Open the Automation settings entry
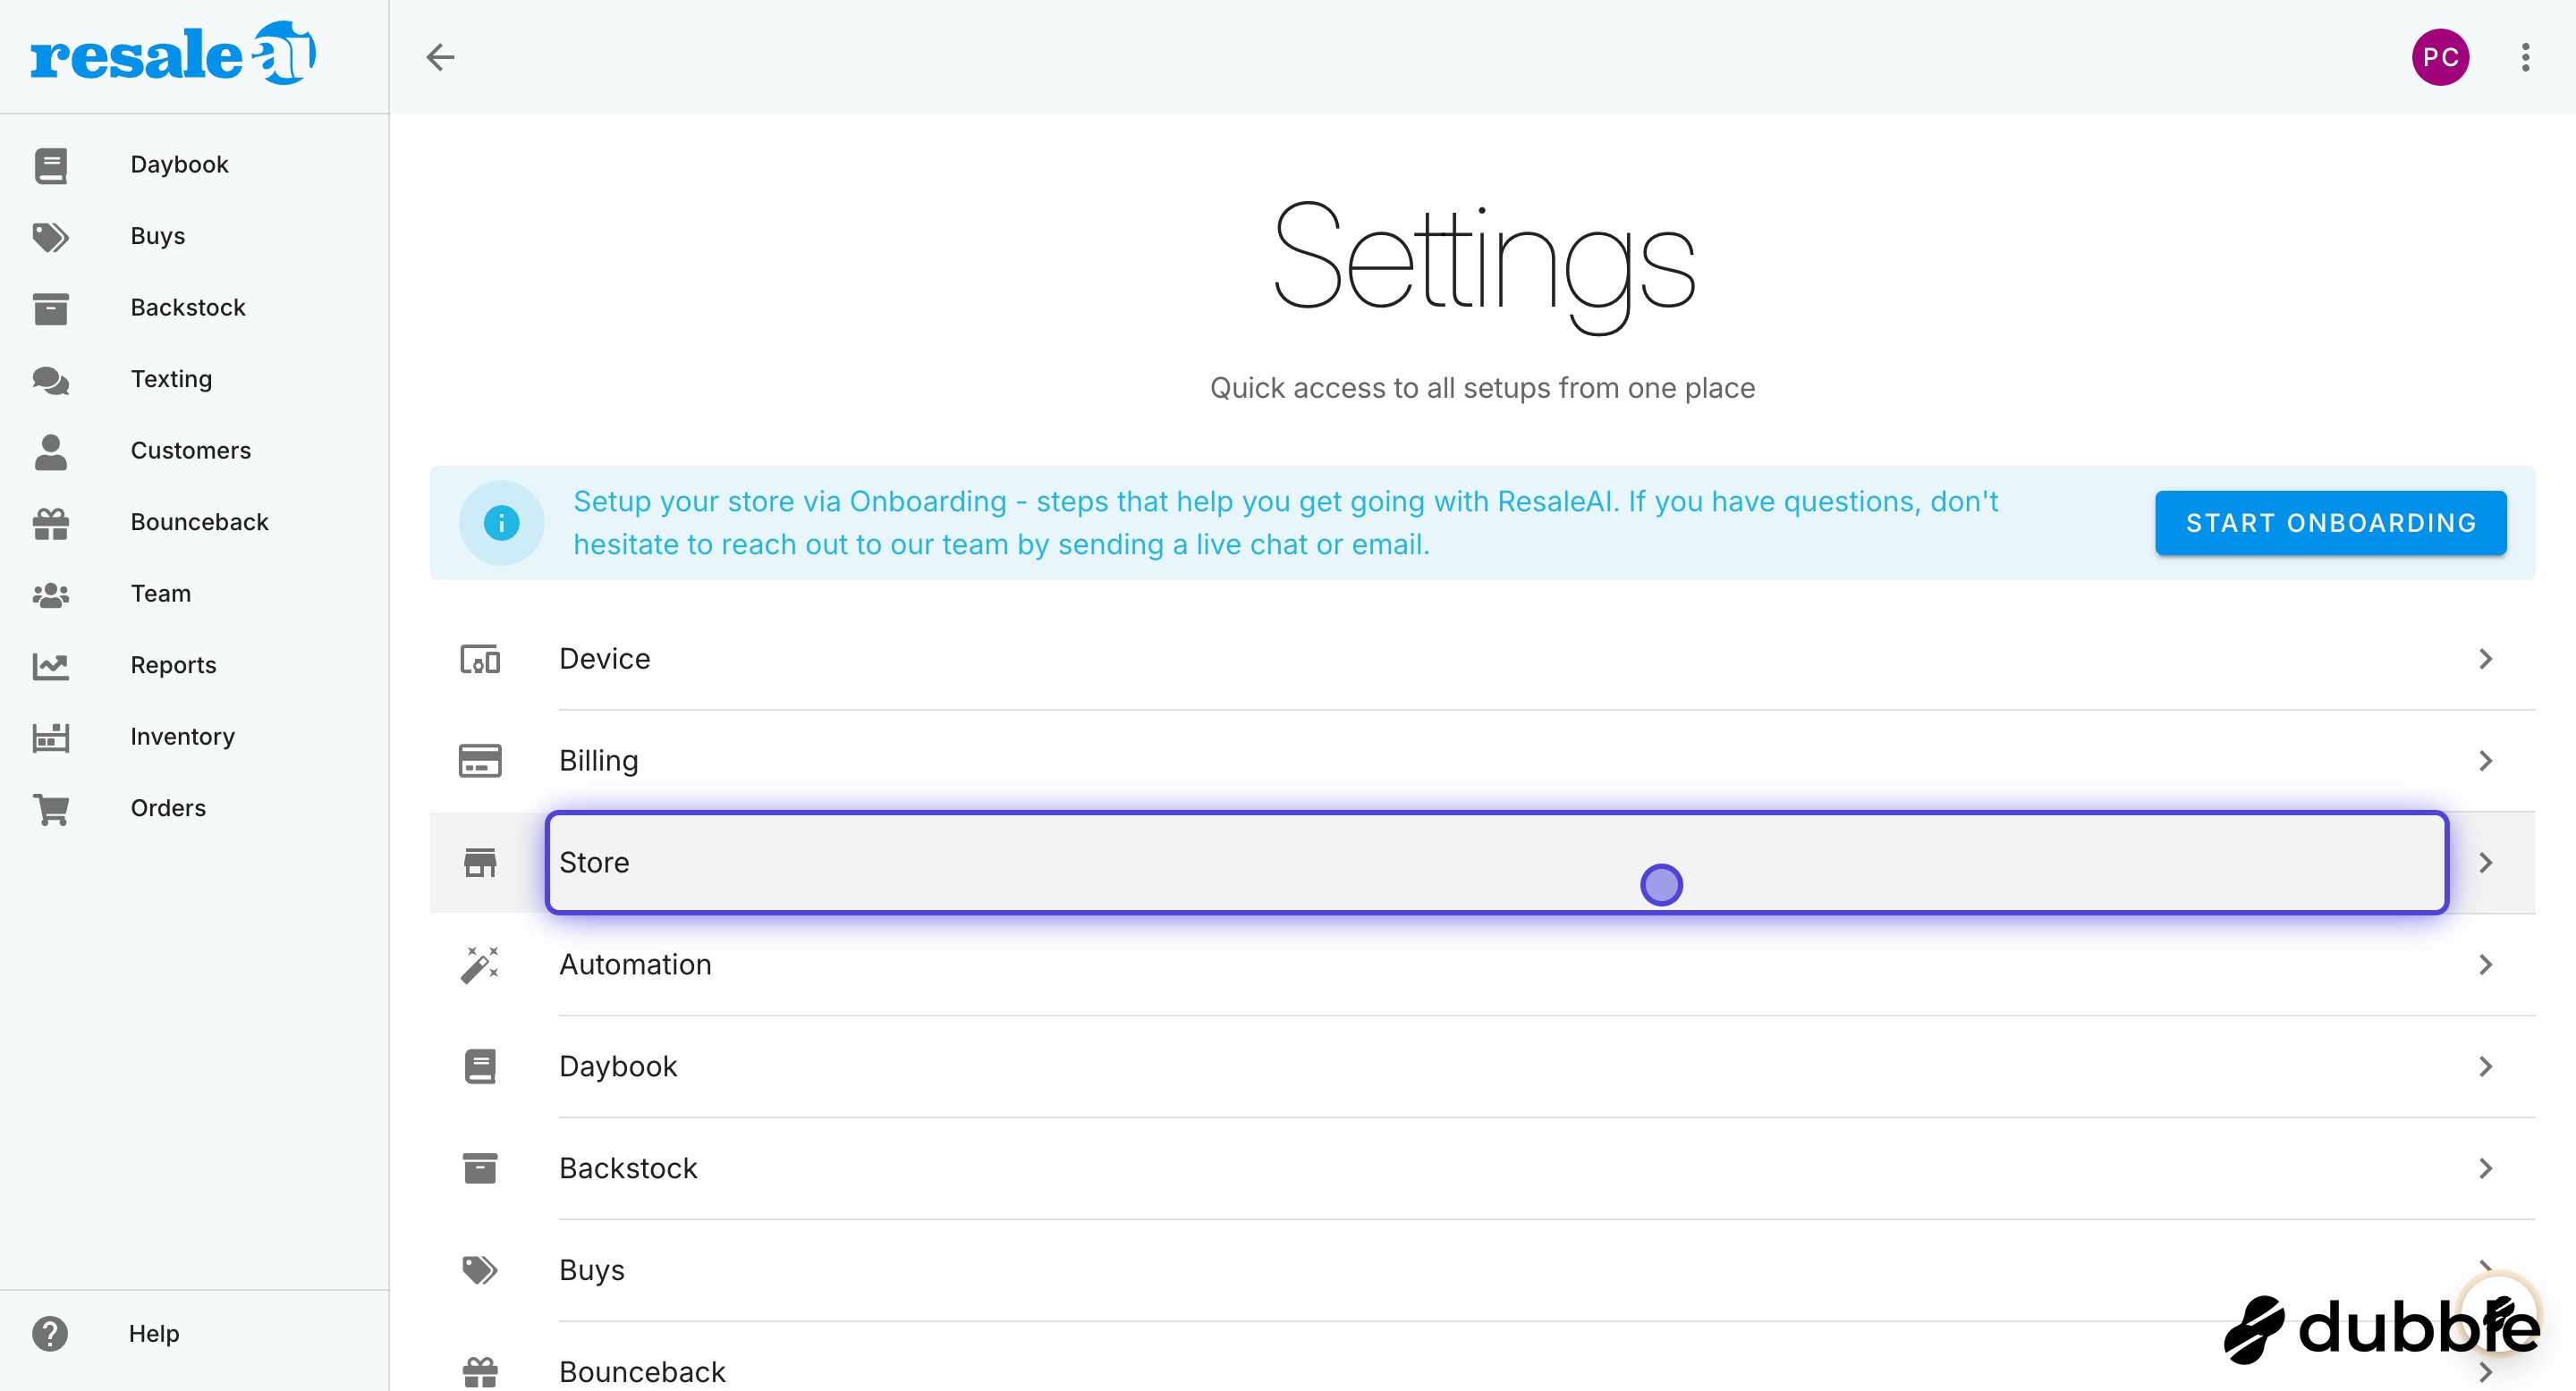Screen dimensions: 2576x1391 tap(1483, 965)
